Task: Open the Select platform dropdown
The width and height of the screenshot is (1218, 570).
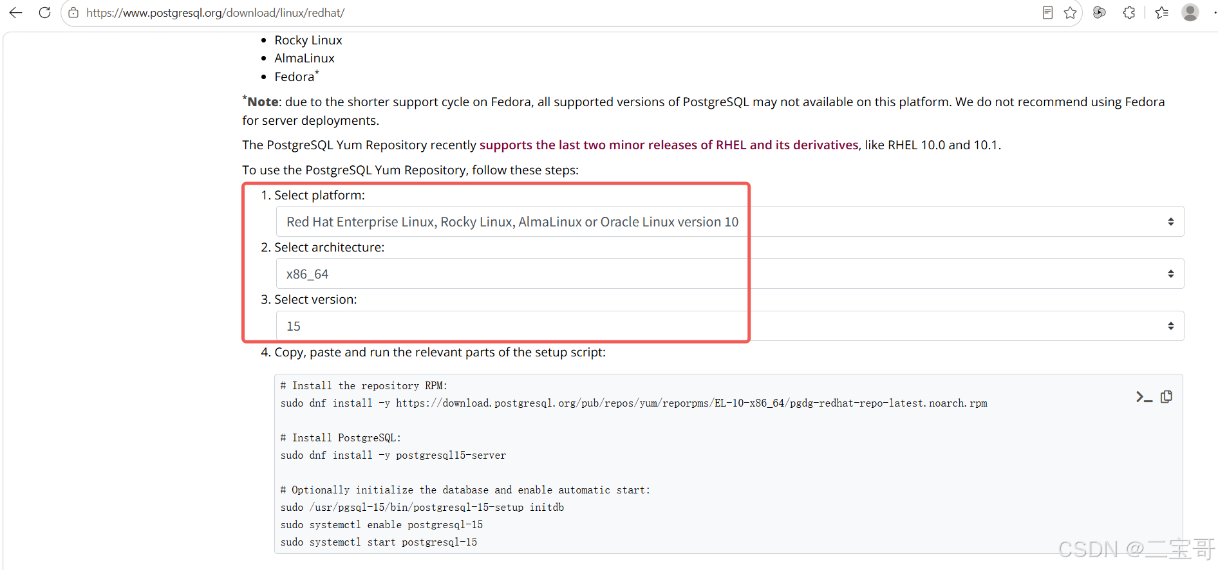Action: pos(730,221)
